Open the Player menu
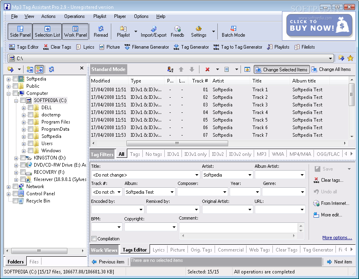 (120, 16)
